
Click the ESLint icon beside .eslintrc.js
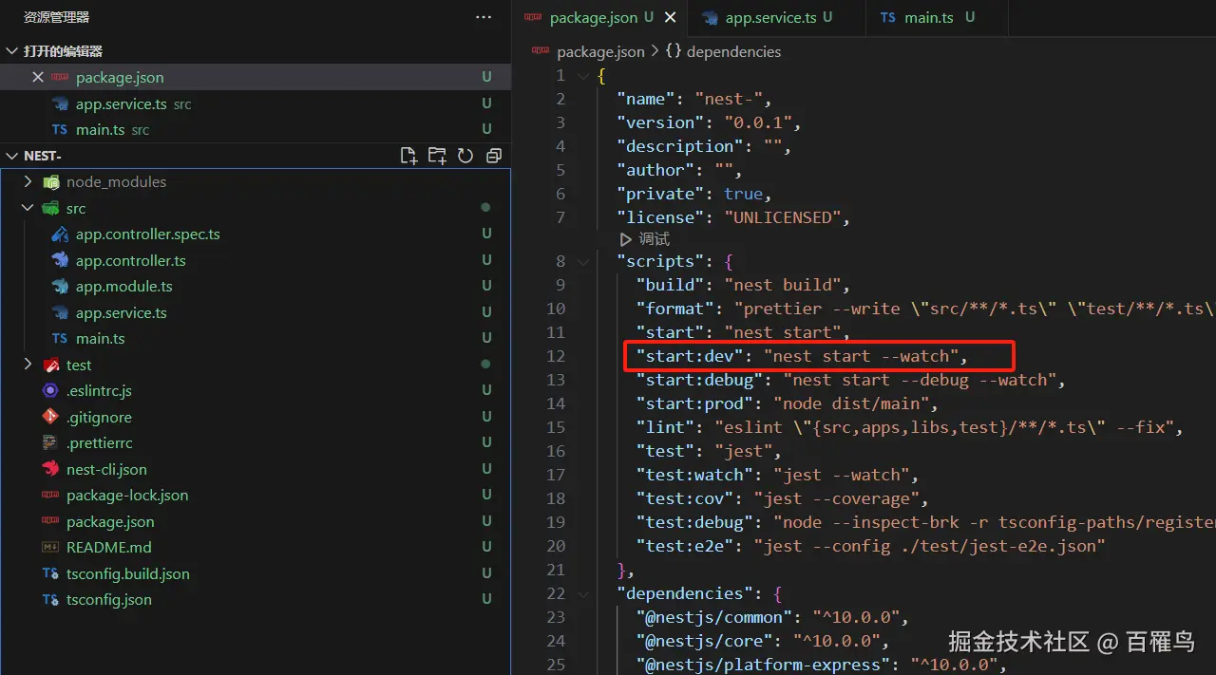coord(50,390)
